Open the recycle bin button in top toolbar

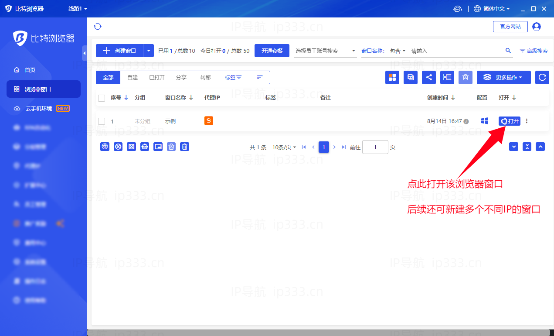tap(466, 77)
